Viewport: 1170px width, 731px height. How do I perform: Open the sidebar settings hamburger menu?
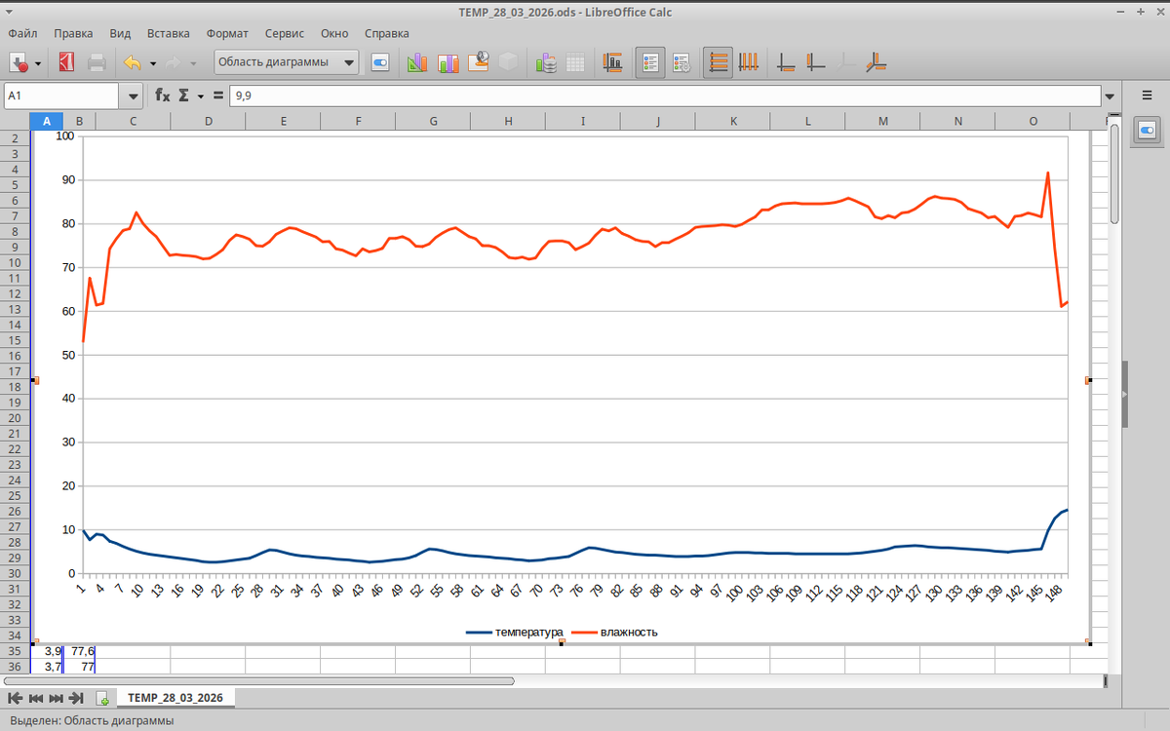[1146, 95]
